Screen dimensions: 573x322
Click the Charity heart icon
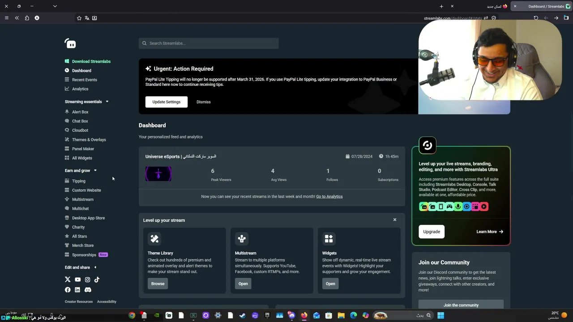tap(67, 227)
